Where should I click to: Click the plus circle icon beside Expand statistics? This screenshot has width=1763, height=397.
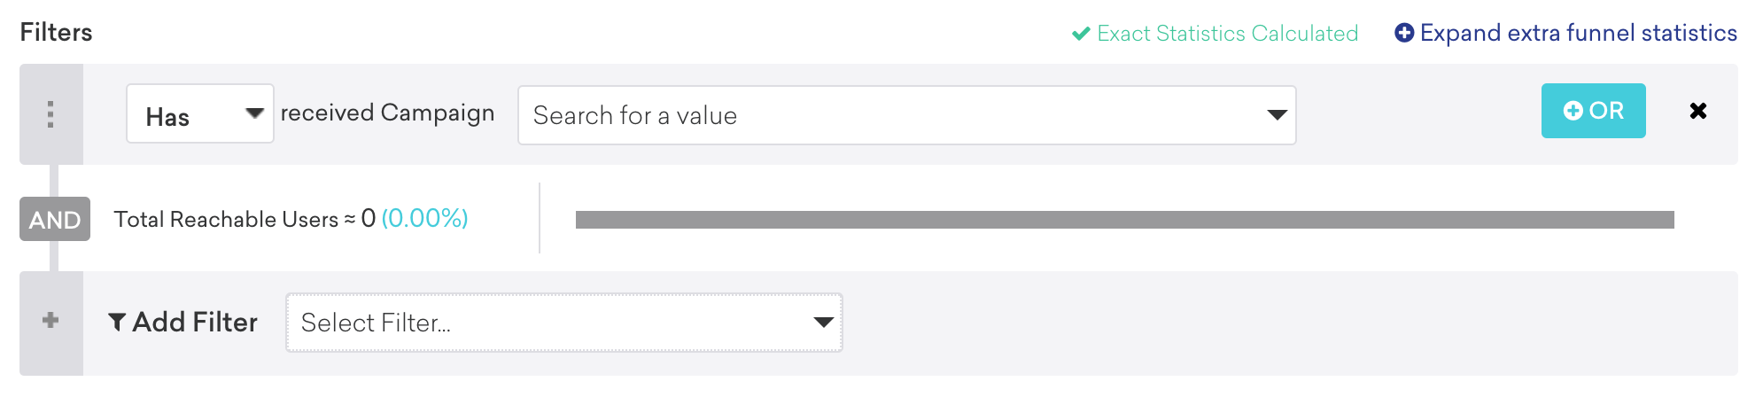(1404, 33)
